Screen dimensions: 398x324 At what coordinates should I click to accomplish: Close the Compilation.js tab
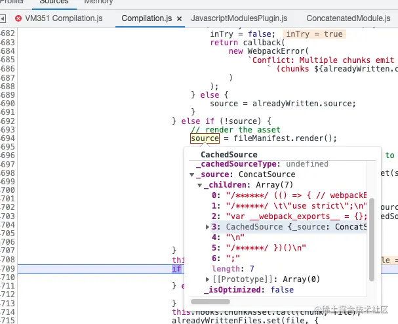179,18
